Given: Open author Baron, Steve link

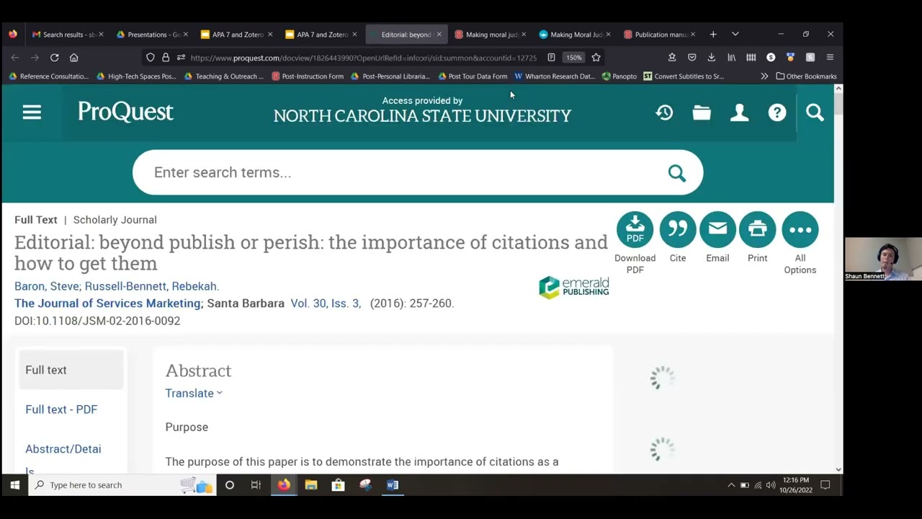Looking at the screenshot, I should pos(47,286).
